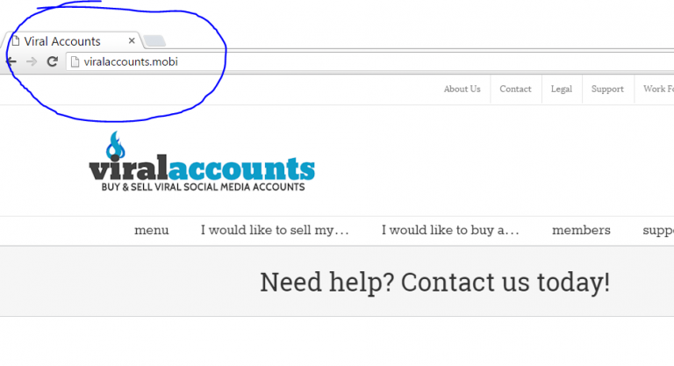
Task: Open the members navigation item
Action: (581, 230)
